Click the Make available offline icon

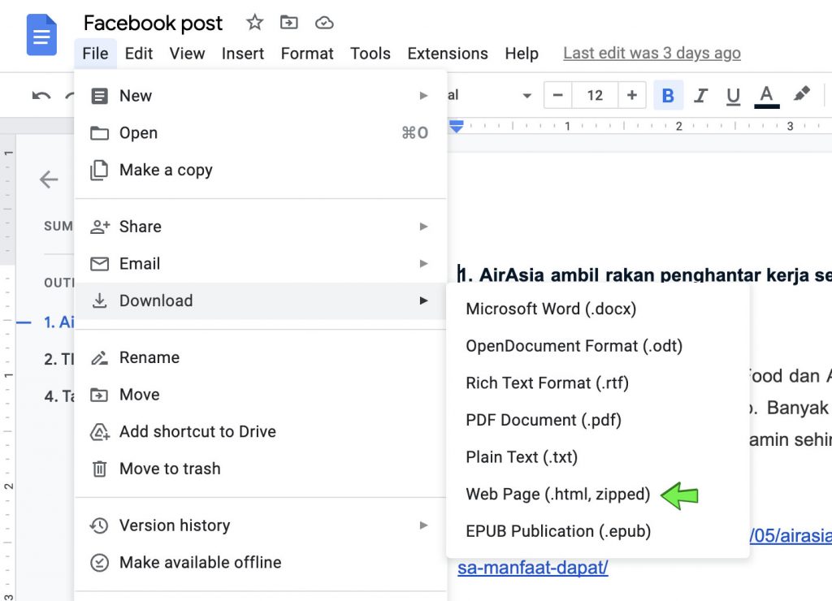[99, 562]
